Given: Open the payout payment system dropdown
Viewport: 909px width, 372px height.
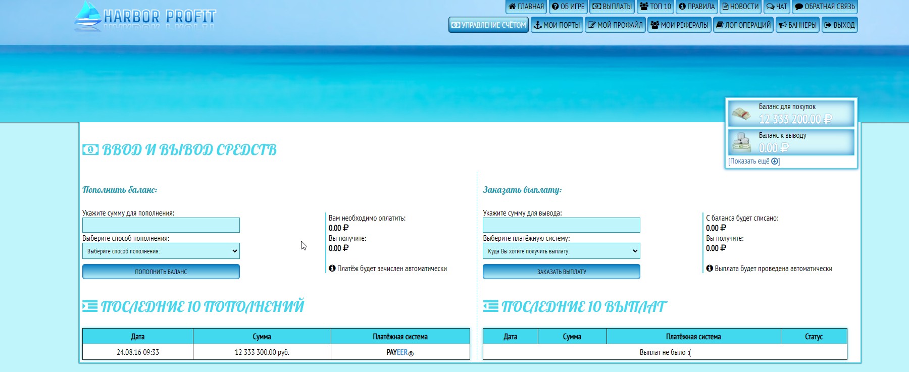Looking at the screenshot, I should [561, 251].
